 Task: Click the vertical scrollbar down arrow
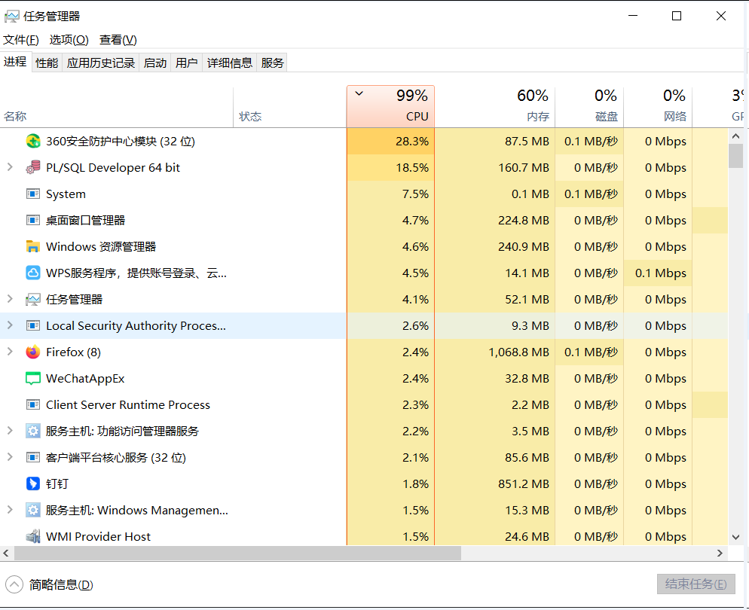735,537
